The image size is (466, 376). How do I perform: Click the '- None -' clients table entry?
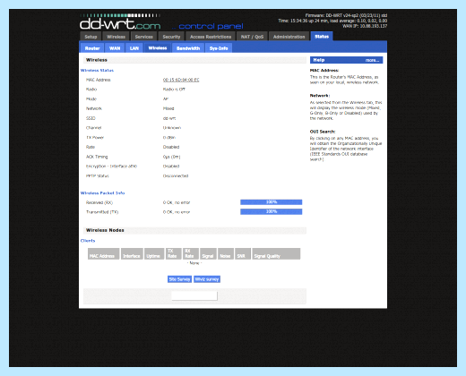194,263
